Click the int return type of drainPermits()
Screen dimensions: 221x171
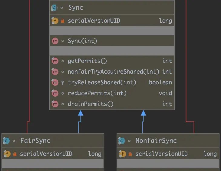click(167, 104)
